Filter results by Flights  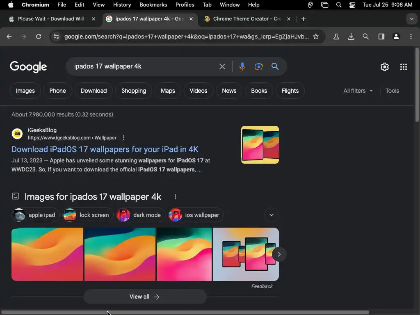pyautogui.click(x=290, y=91)
